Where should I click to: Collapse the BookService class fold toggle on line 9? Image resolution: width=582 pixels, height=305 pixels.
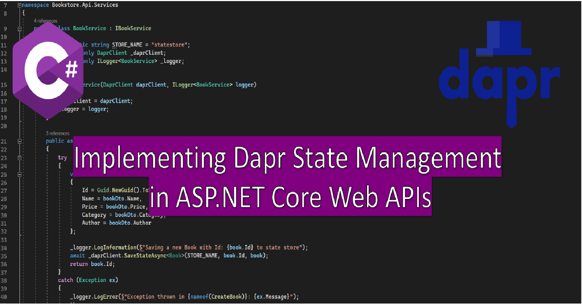(x=20, y=29)
